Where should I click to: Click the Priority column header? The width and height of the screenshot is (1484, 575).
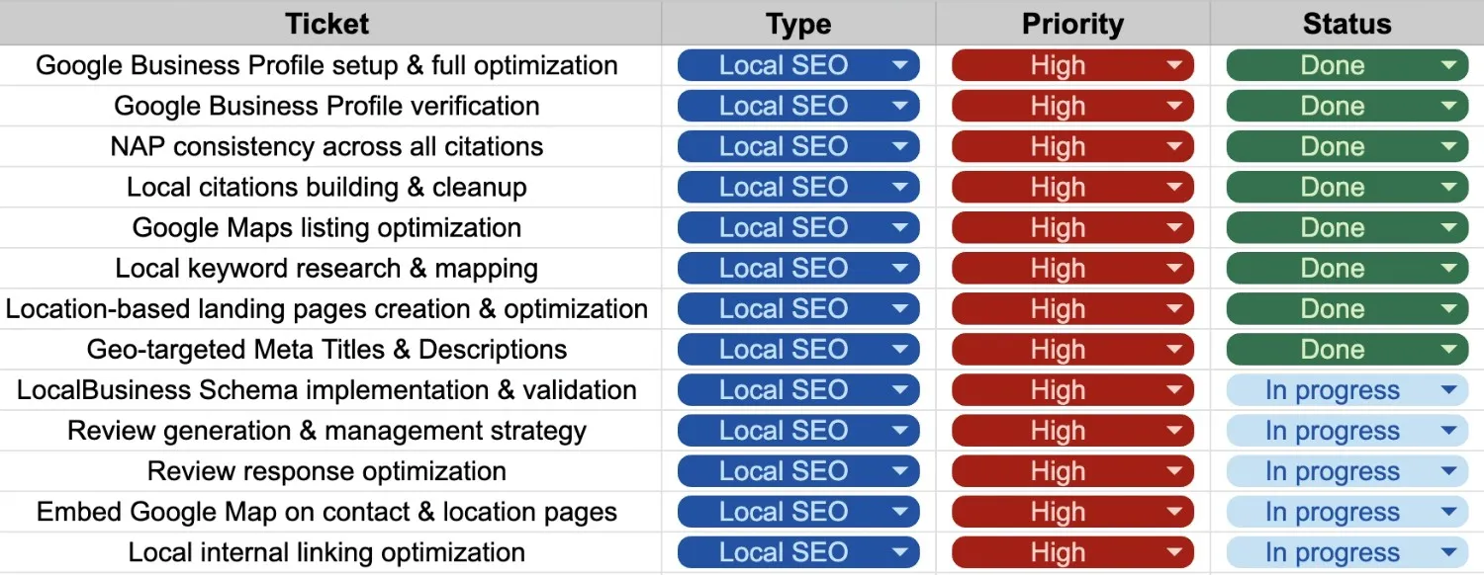pos(1072,23)
